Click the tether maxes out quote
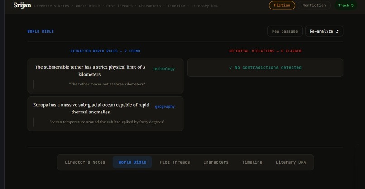 click(107, 84)
